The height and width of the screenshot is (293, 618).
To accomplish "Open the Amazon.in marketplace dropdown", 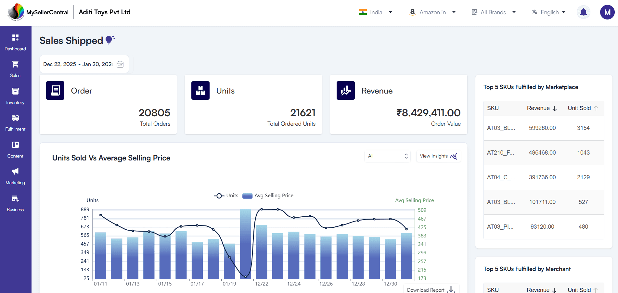I will (432, 12).
